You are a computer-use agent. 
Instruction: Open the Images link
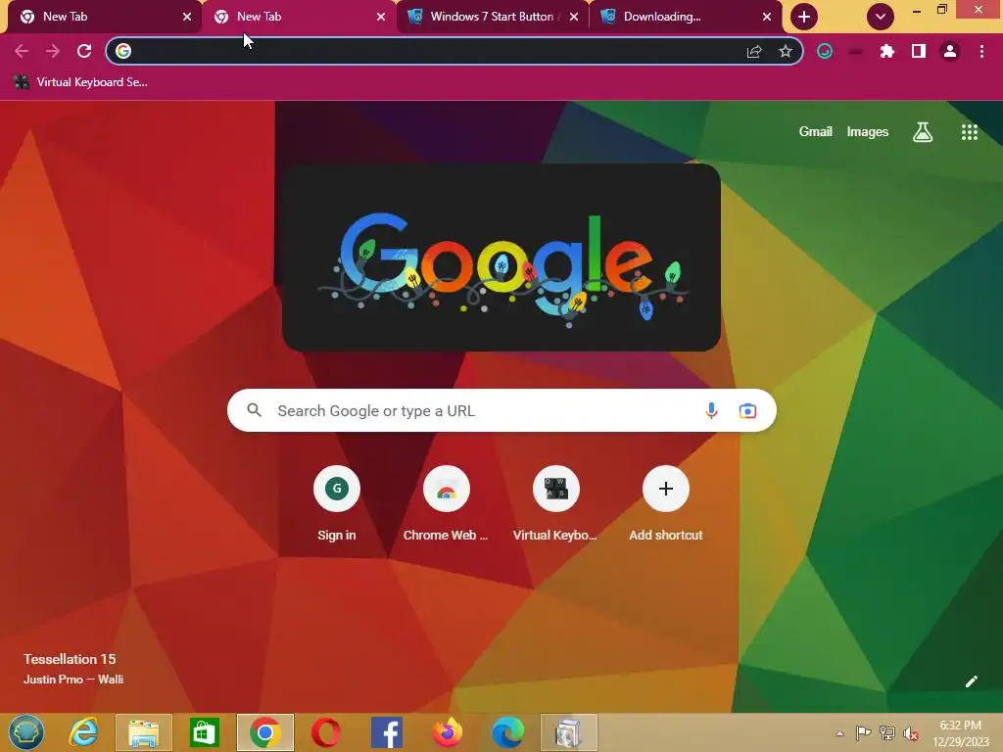868,132
